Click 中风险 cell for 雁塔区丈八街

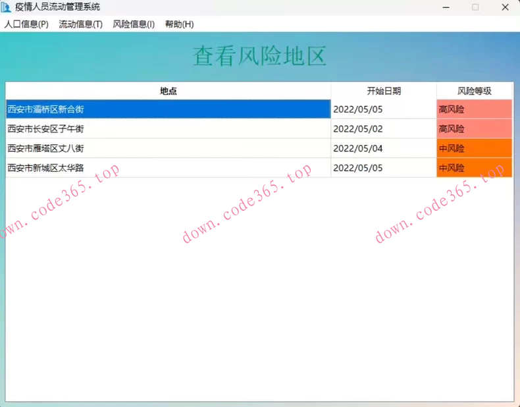click(474, 148)
